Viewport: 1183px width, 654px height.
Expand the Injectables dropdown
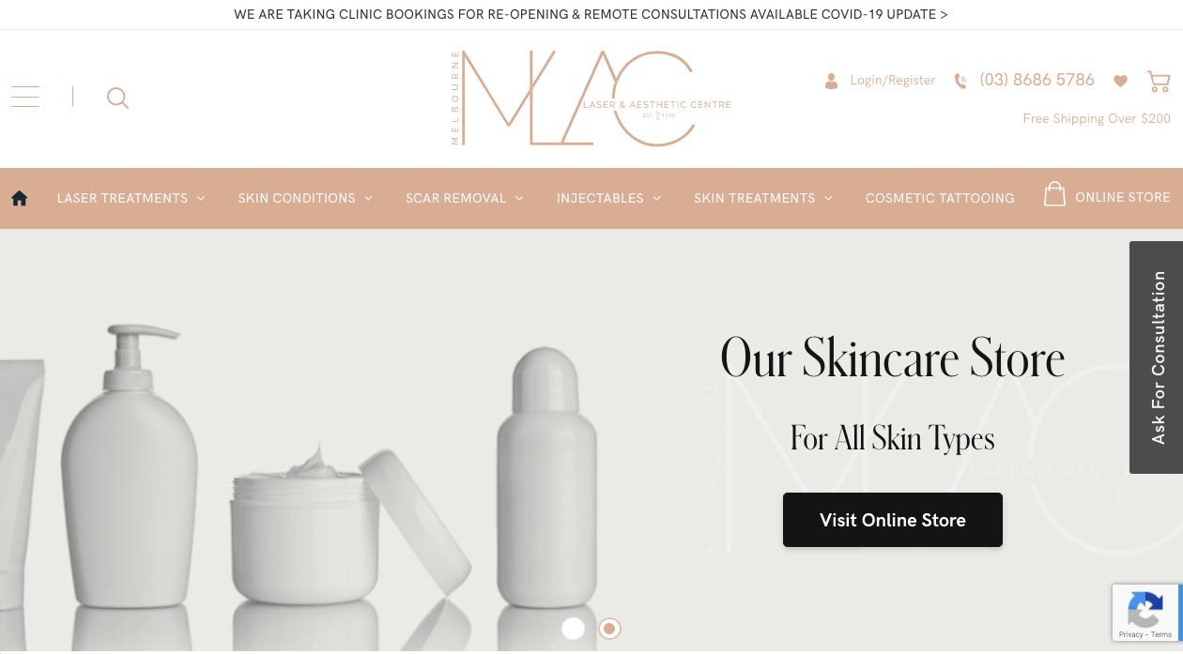[608, 198]
